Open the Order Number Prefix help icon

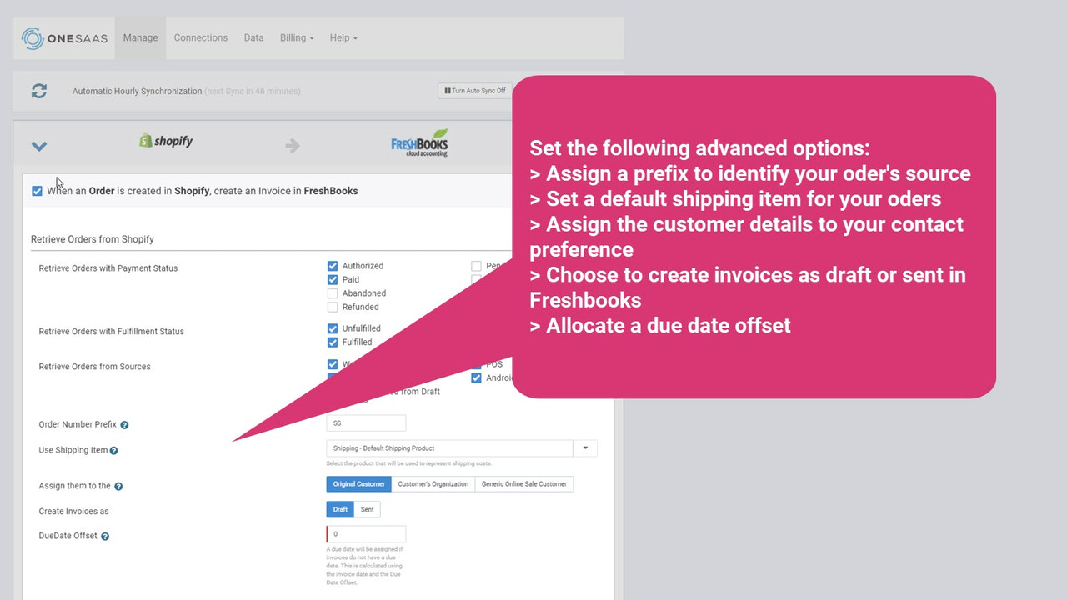pyautogui.click(x=123, y=424)
